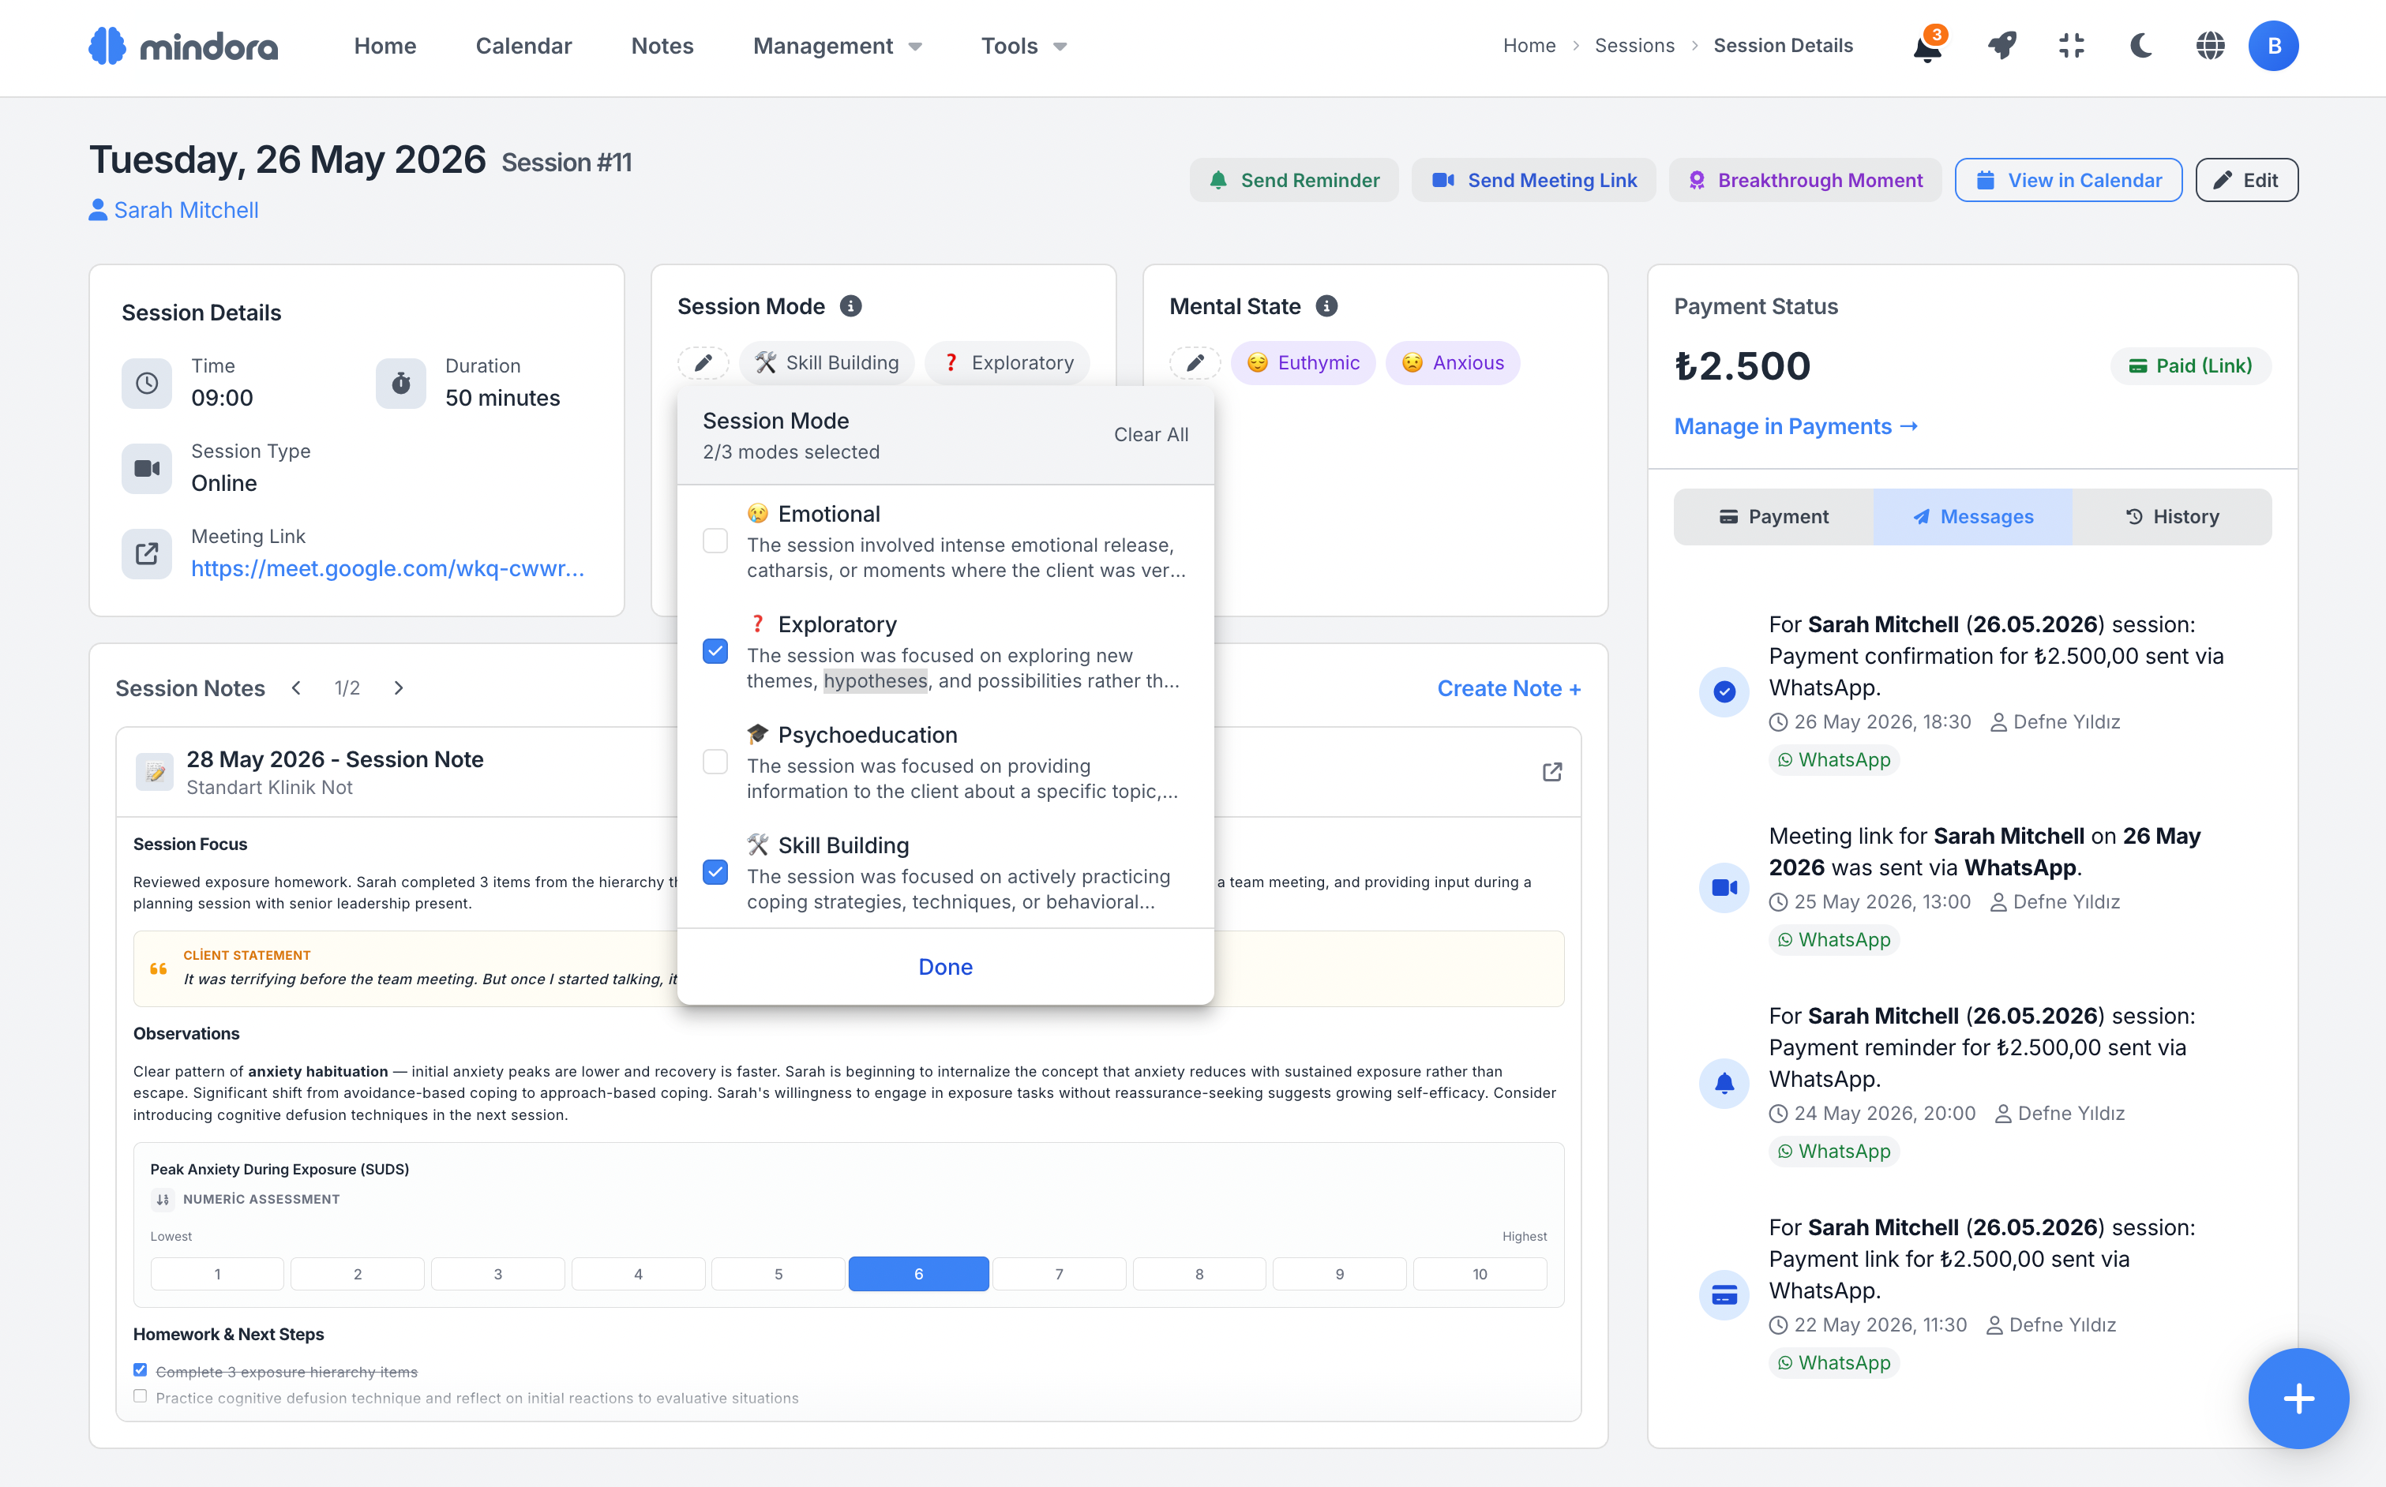Show the Mental State info tooltip icon

[1326, 307]
